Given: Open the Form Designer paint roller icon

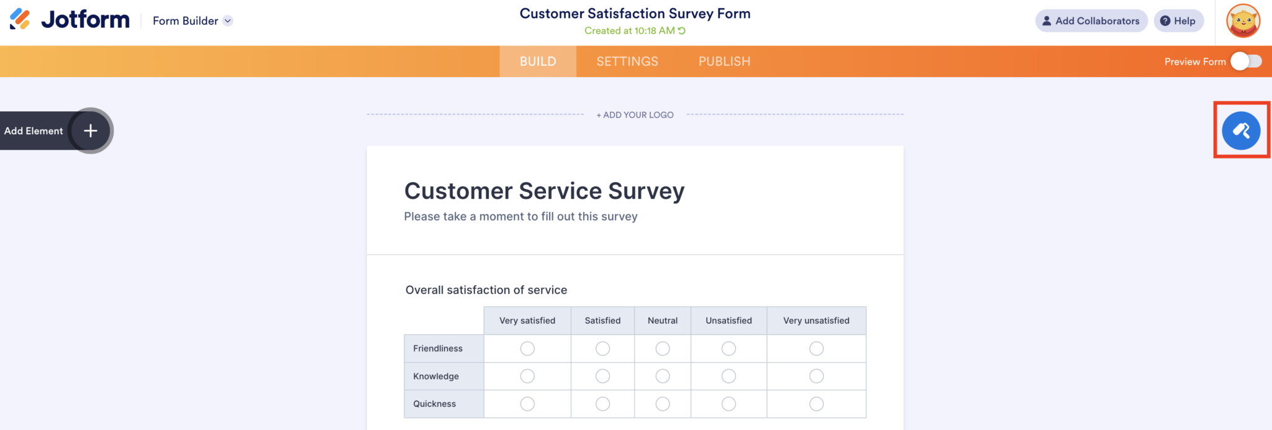Looking at the screenshot, I should 1241,130.
